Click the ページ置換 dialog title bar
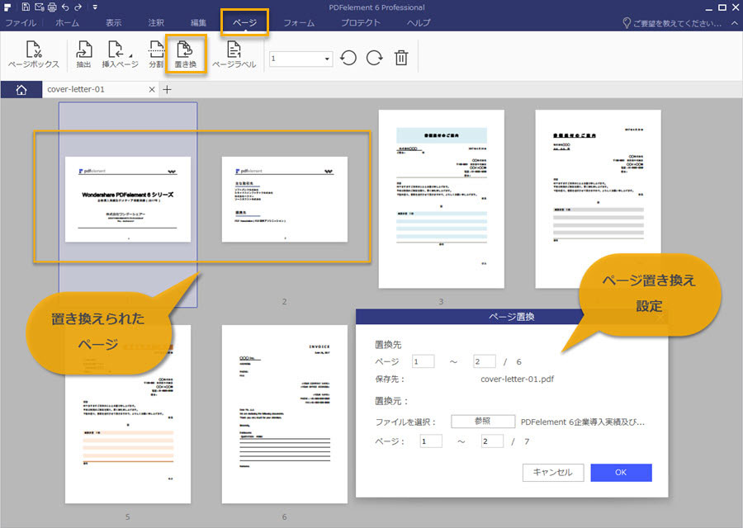 pyautogui.click(x=512, y=317)
